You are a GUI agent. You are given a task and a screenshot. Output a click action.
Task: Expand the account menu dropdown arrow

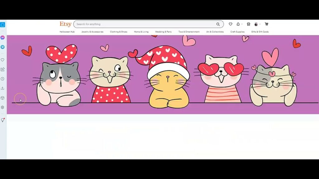point(260,24)
